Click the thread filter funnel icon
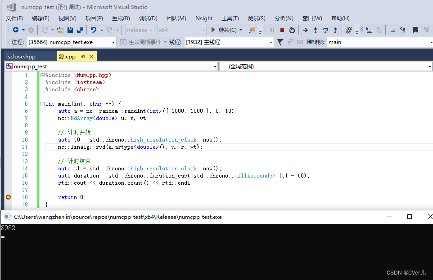Viewport: 433px width, 280px height. (x=280, y=42)
